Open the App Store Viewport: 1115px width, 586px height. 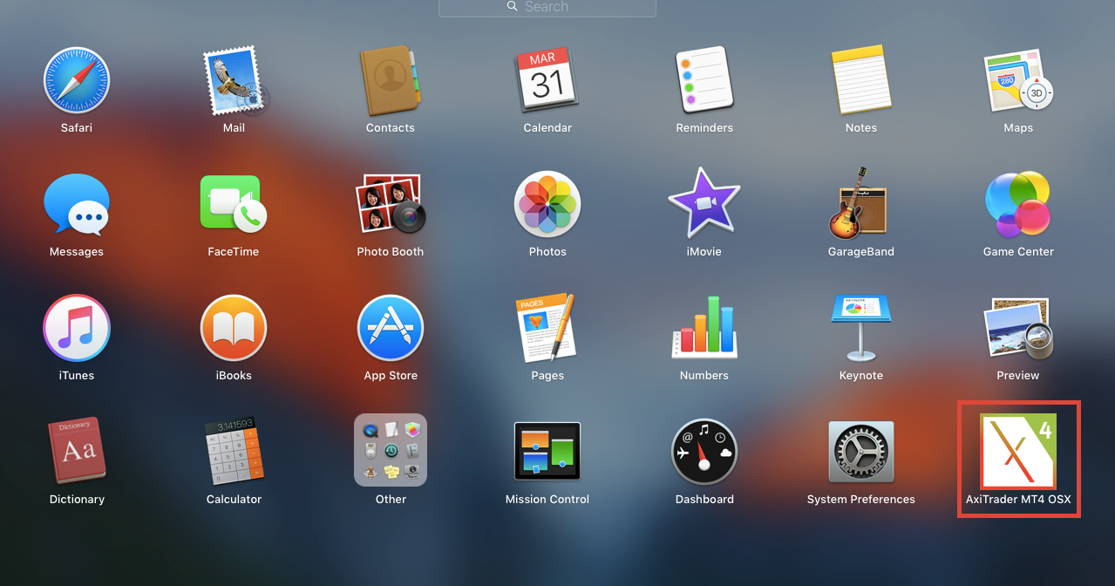(390, 328)
